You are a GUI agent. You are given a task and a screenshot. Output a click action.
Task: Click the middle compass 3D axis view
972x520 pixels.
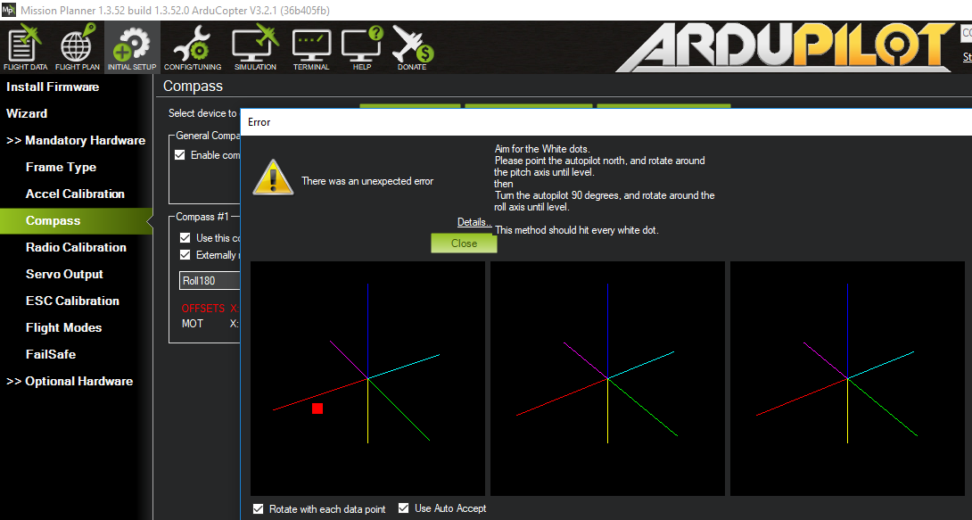pos(607,378)
